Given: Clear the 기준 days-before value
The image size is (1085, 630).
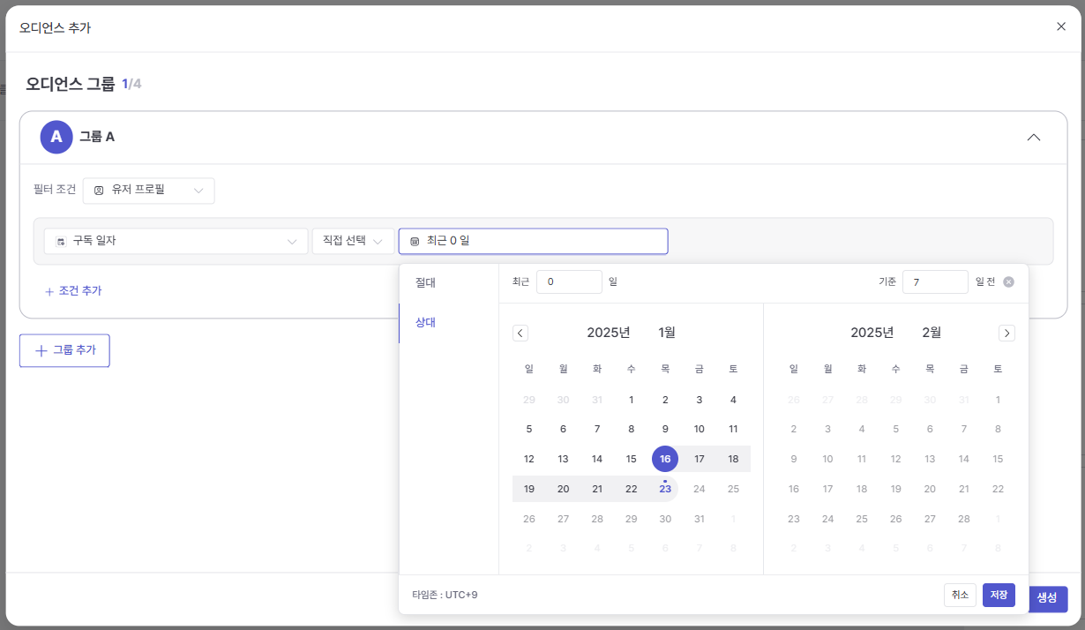Looking at the screenshot, I should tap(1009, 281).
